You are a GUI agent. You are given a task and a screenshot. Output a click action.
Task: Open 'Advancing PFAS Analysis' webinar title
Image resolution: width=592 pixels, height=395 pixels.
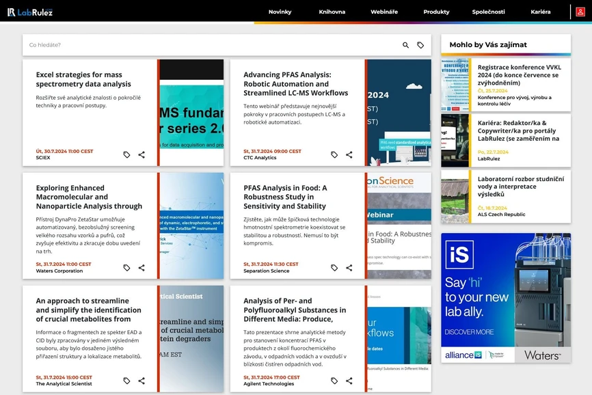(295, 84)
